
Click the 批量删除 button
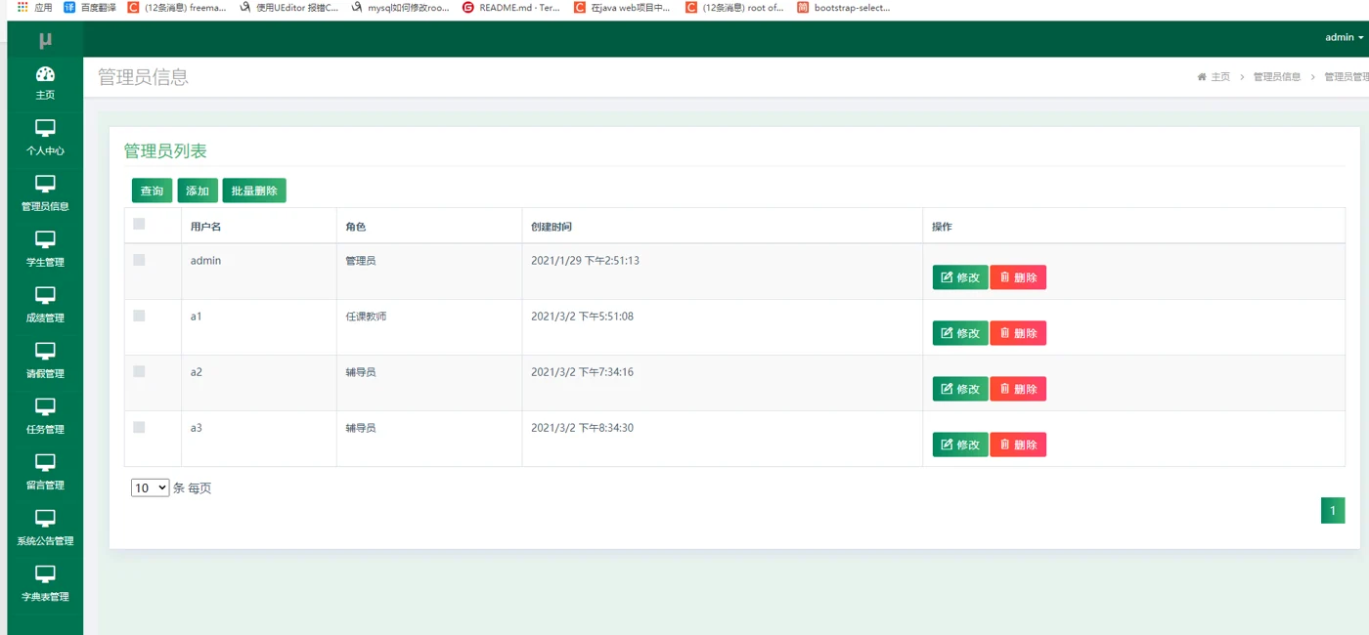(x=254, y=190)
